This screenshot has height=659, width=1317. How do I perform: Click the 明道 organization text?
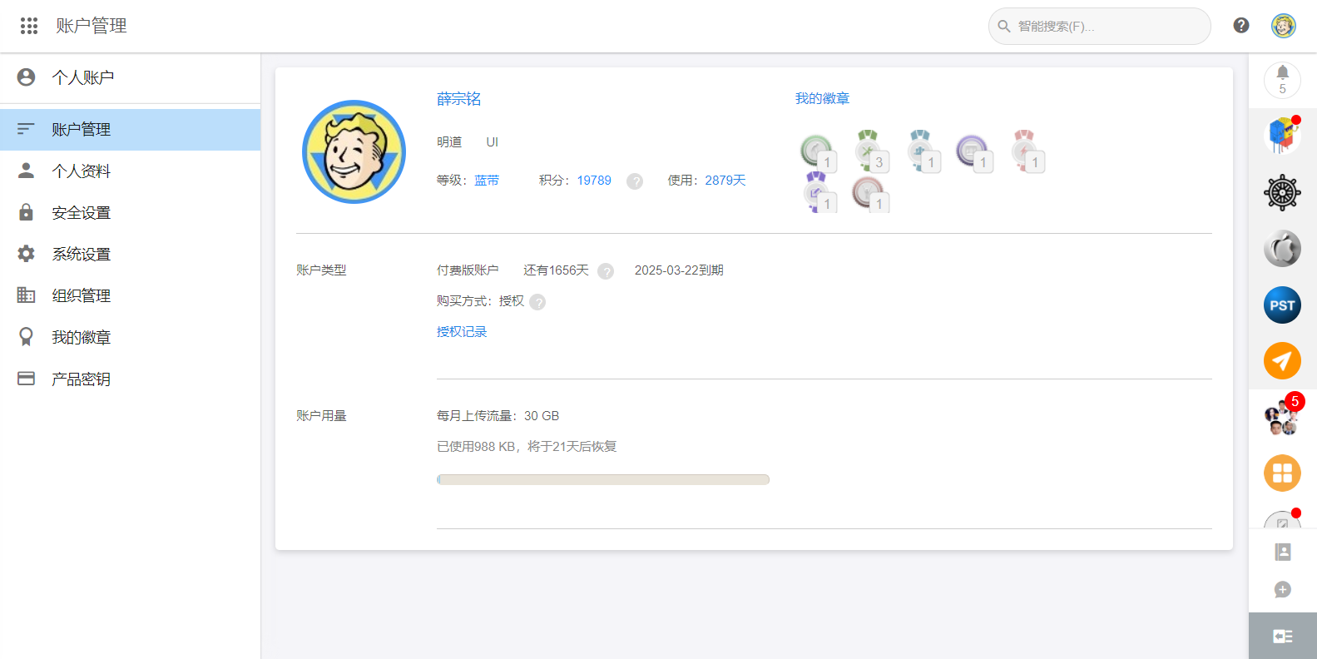coord(449,142)
